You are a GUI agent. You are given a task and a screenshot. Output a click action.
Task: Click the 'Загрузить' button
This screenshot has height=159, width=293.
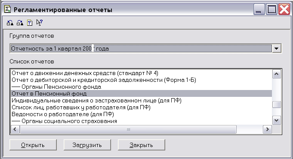tap(87, 145)
